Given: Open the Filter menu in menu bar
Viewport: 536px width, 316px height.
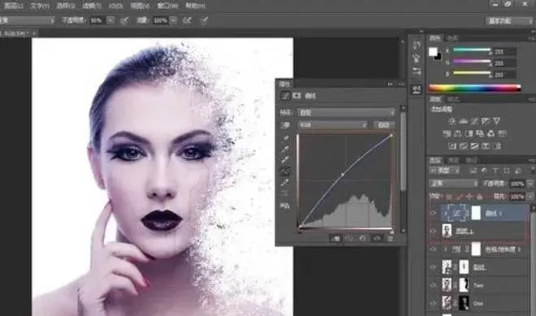Looking at the screenshot, I should click(92, 6).
